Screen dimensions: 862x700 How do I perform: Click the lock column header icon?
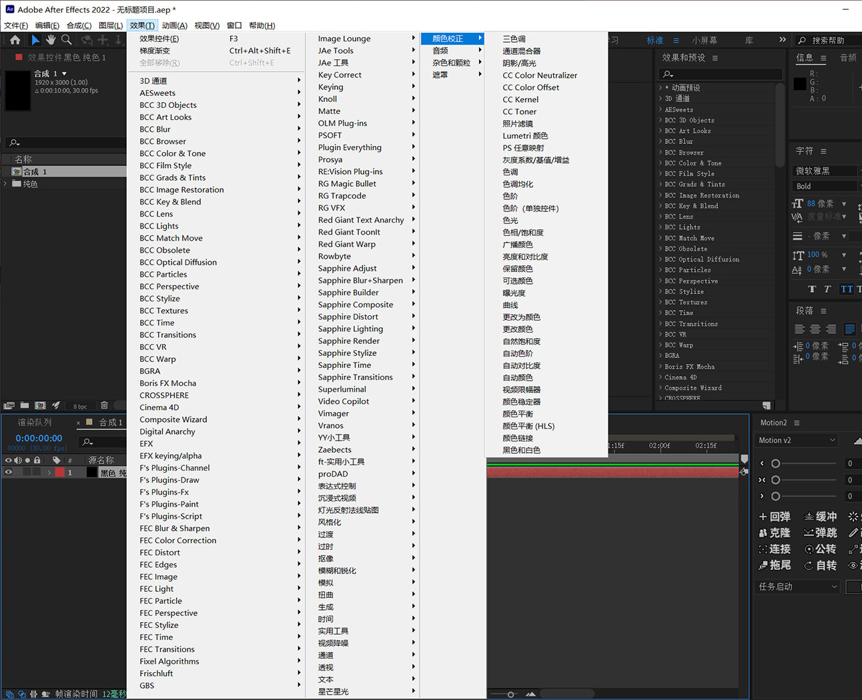pyautogui.click(x=37, y=460)
